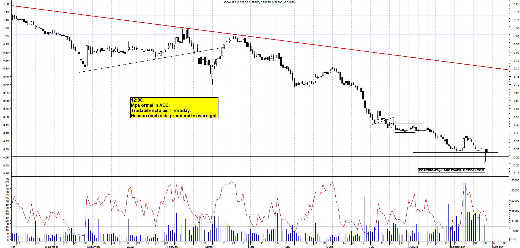Image resolution: width=520 pixels, height=248 pixels.
Task: Select the blue horizontal line at 1.00
Action: coord(260,35)
